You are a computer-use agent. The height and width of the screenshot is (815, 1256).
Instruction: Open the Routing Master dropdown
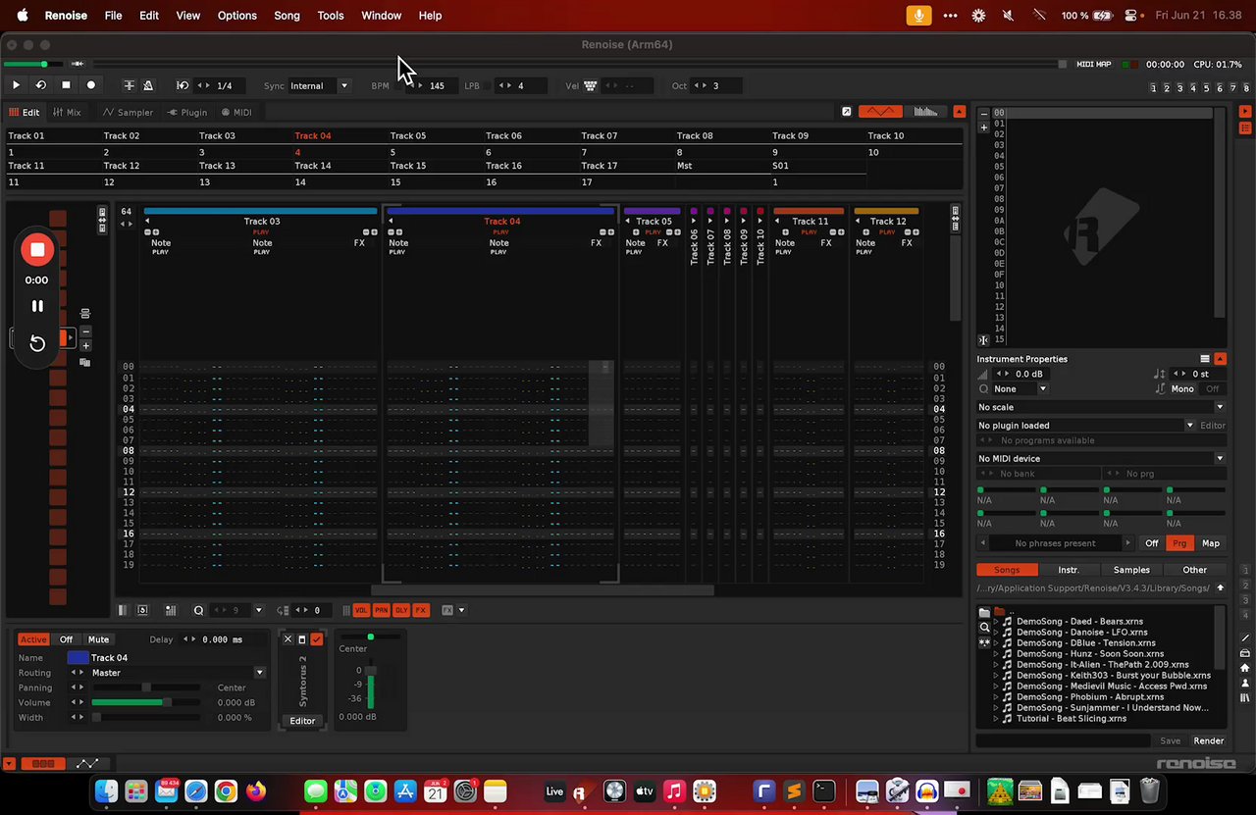coord(178,673)
